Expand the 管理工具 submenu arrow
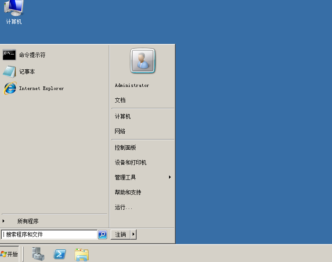 pyautogui.click(x=170, y=177)
